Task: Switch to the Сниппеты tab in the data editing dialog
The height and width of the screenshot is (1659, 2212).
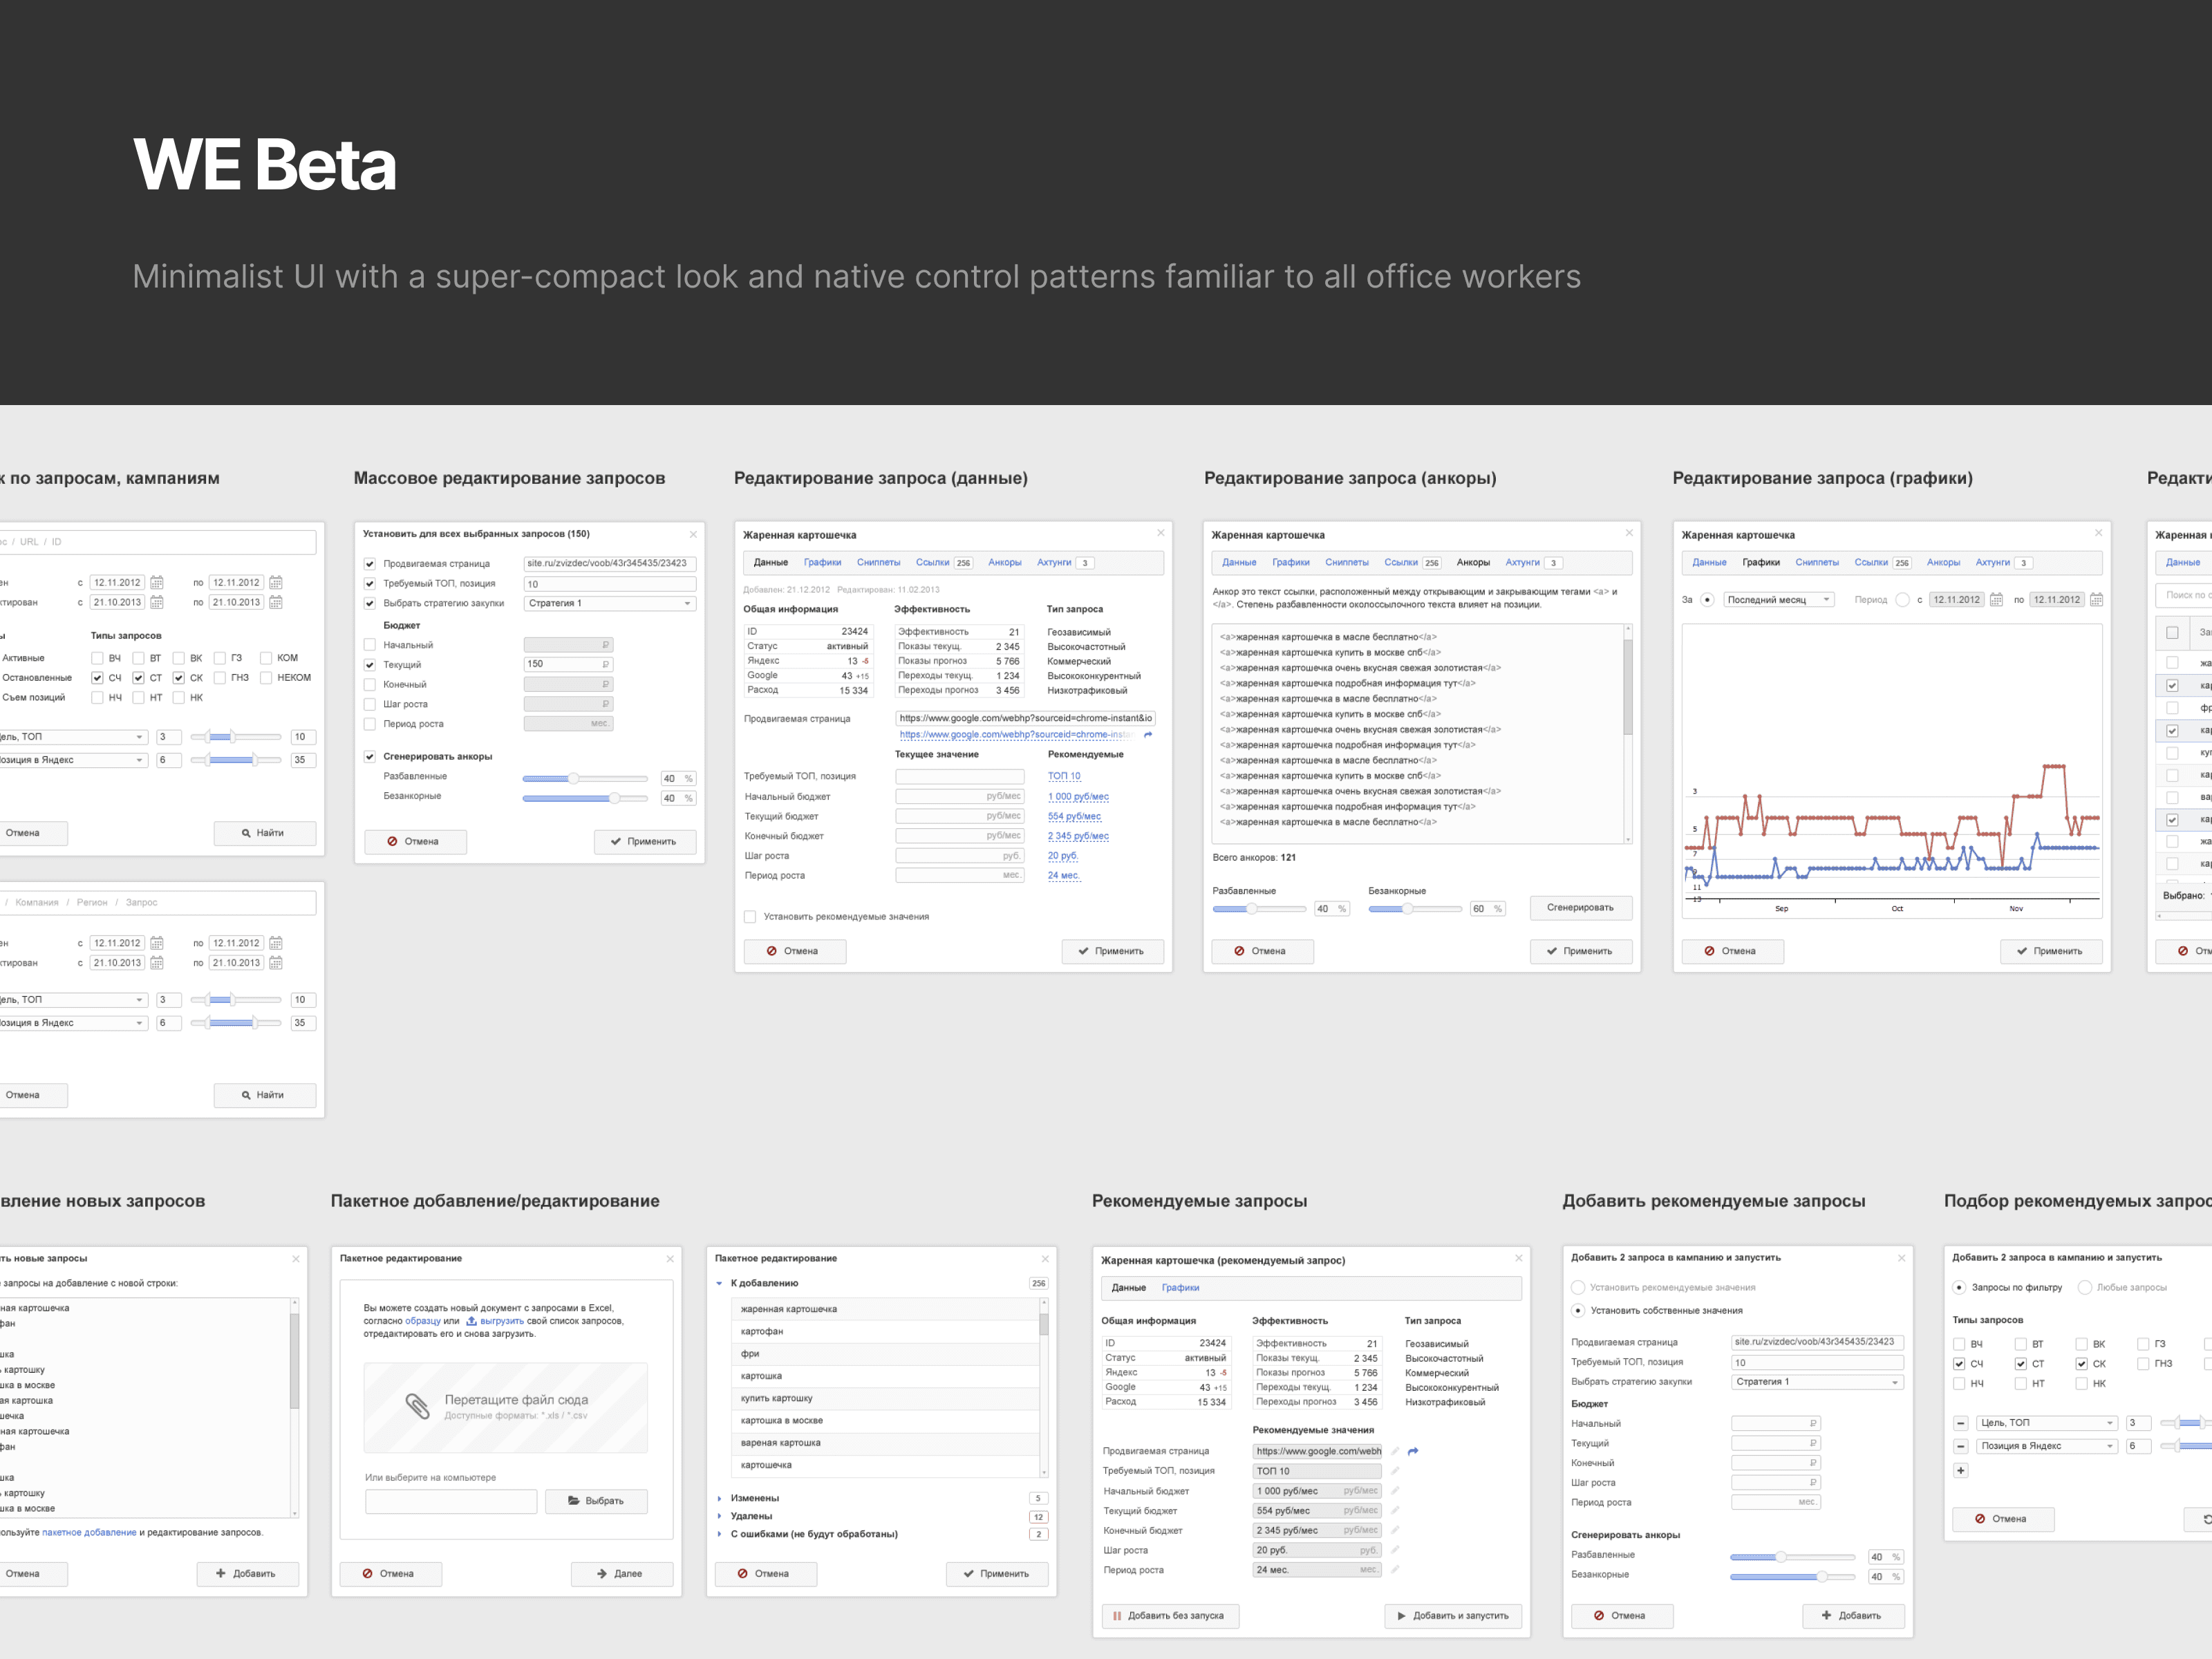Action: (x=878, y=563)
